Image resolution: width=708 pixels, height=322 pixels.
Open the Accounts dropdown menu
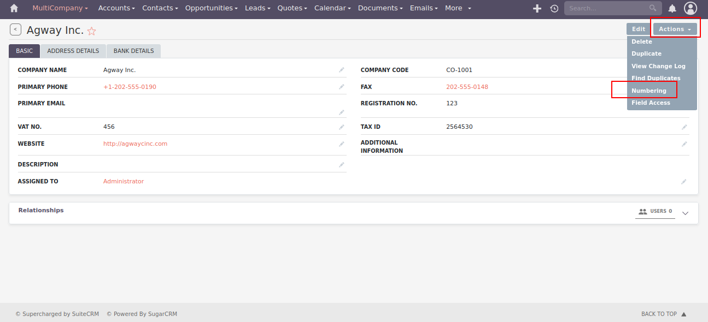click(x=117, y=8)
